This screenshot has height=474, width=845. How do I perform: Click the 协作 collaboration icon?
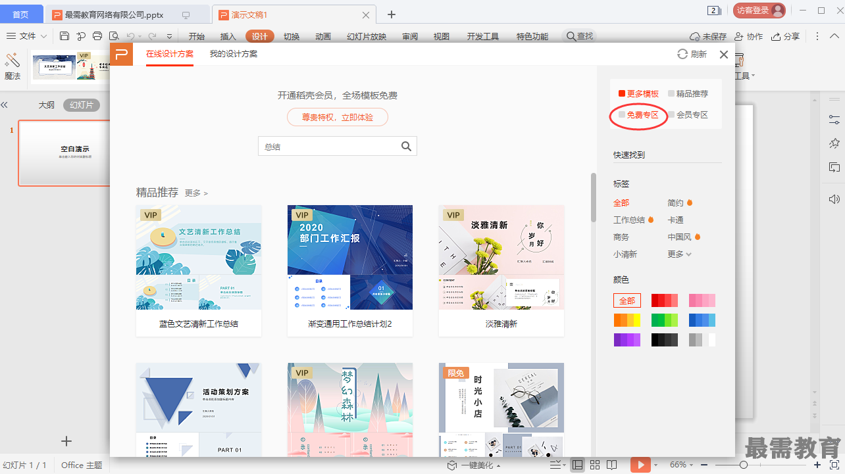coord(739,36)
